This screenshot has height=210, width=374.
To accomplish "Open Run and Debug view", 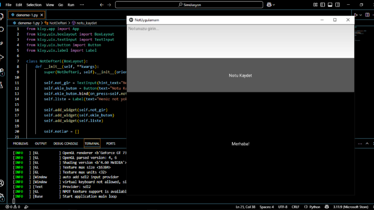I will tap(2, 57).
